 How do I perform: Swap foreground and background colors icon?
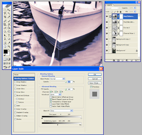tap(9, 50)
